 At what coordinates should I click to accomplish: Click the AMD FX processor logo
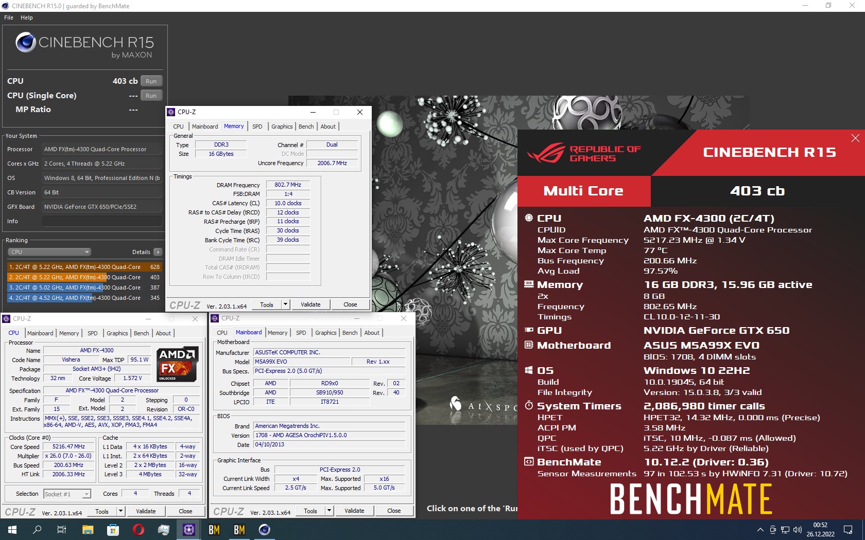click(x=177, y=364)
